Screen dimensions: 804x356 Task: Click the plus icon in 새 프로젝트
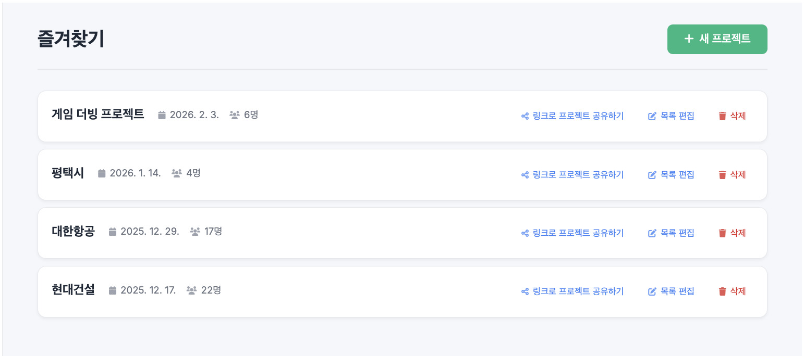(x=689, y=39)
